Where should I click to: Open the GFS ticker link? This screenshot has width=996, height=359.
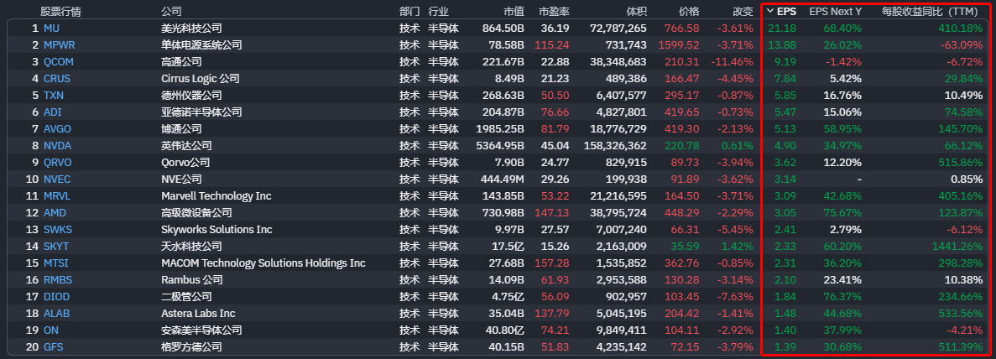[54, 347]
